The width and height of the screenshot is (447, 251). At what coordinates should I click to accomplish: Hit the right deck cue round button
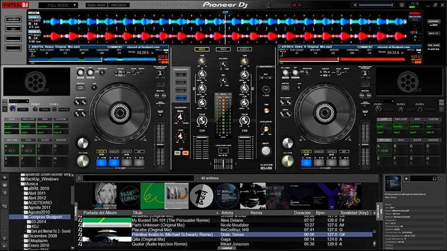point(288,143)
